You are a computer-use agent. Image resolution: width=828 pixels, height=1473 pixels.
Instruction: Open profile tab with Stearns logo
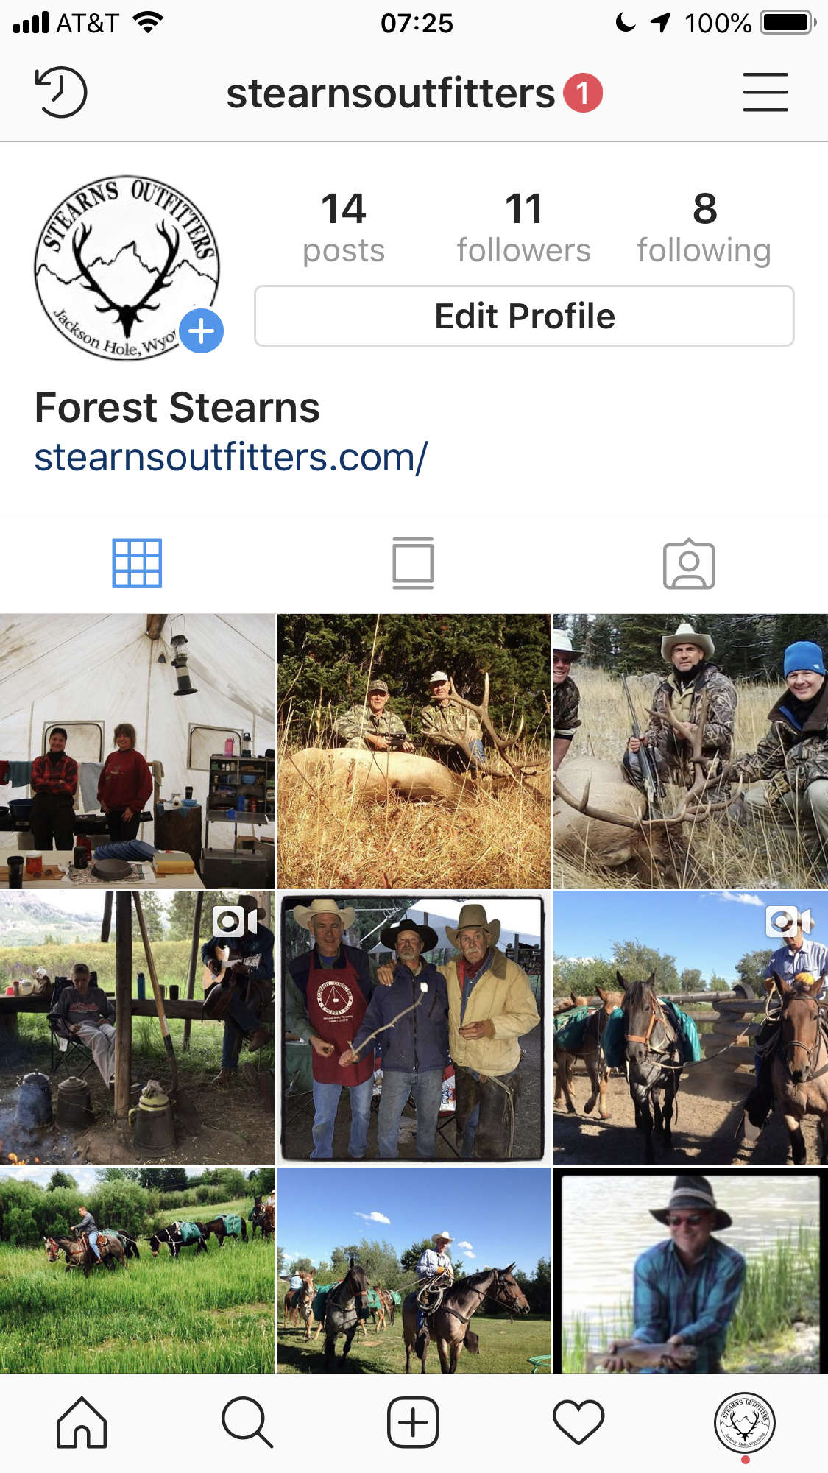coord(745,1422)
